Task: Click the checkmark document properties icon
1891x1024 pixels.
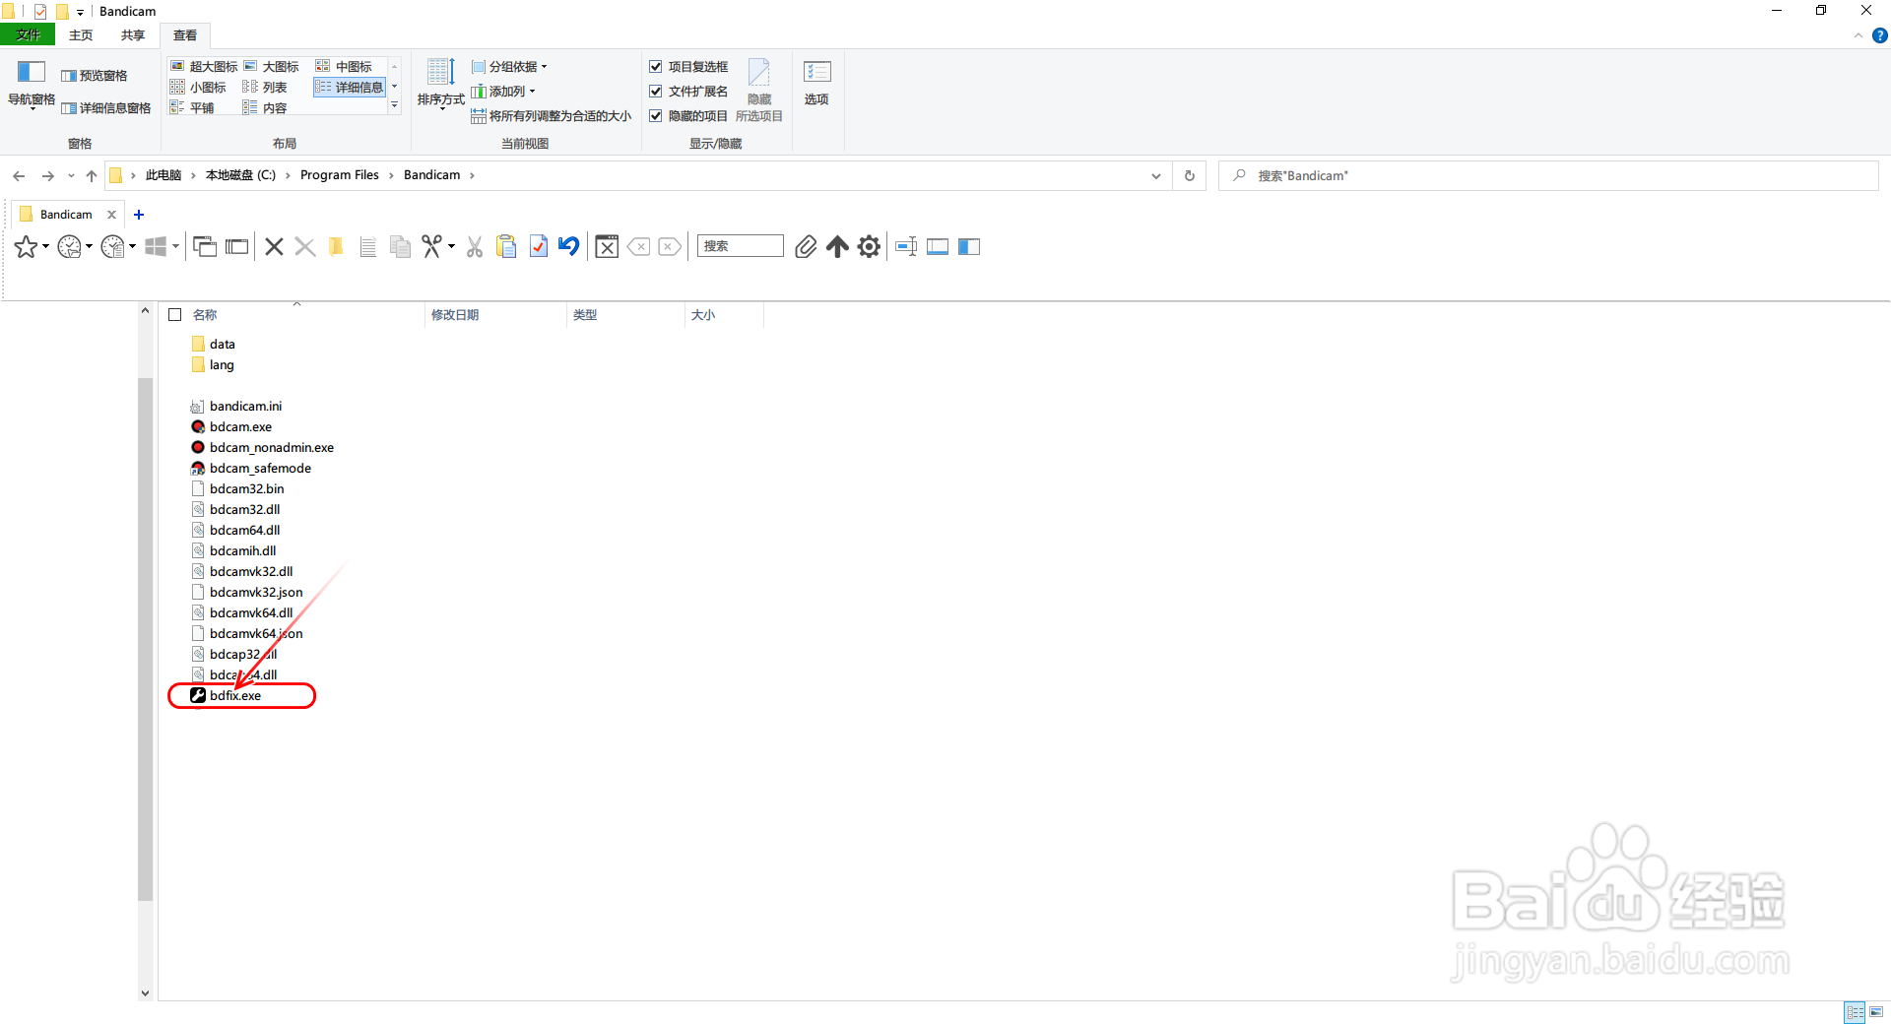Action: (x=539, y=247)
